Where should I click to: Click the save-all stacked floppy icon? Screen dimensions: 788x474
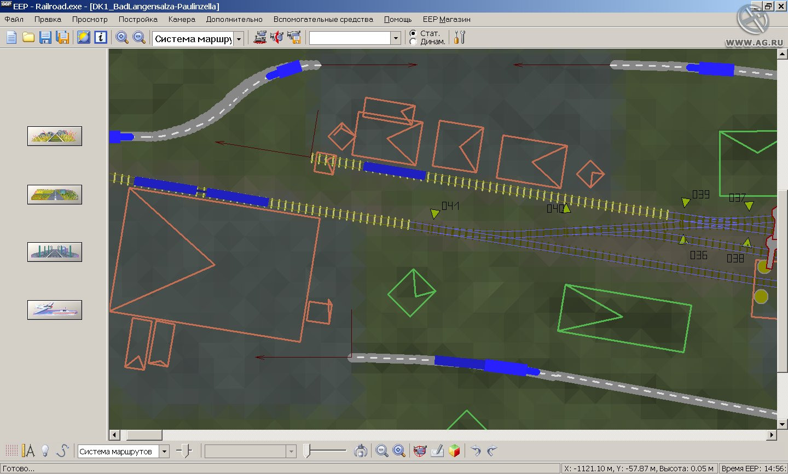tap(63, 37)
